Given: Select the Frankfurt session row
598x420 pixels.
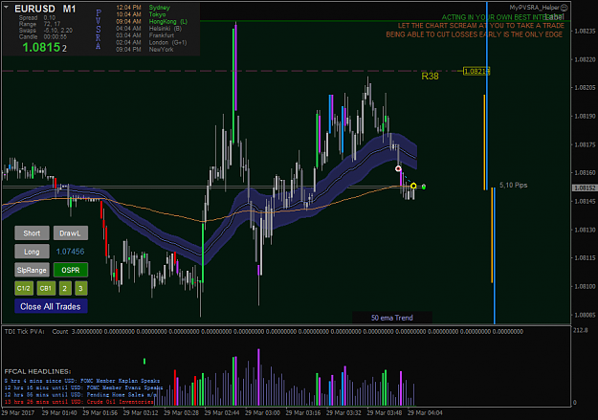Looking at the screenshot, I should pos(144,35).
